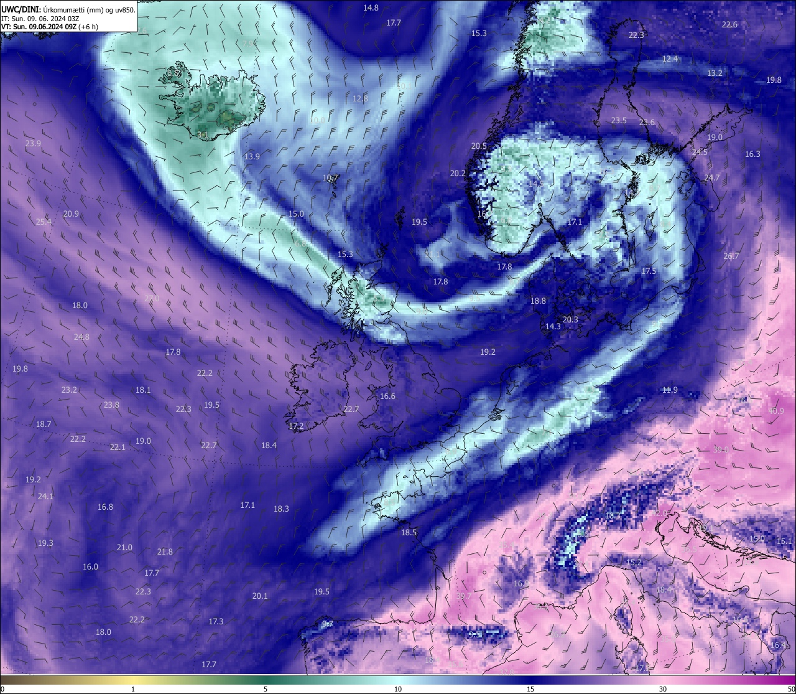Click the value 13.9 southeast of Iceland
The width and height of the screenshot is (796, 694).
pyautogui.click(x=252, y=157)
